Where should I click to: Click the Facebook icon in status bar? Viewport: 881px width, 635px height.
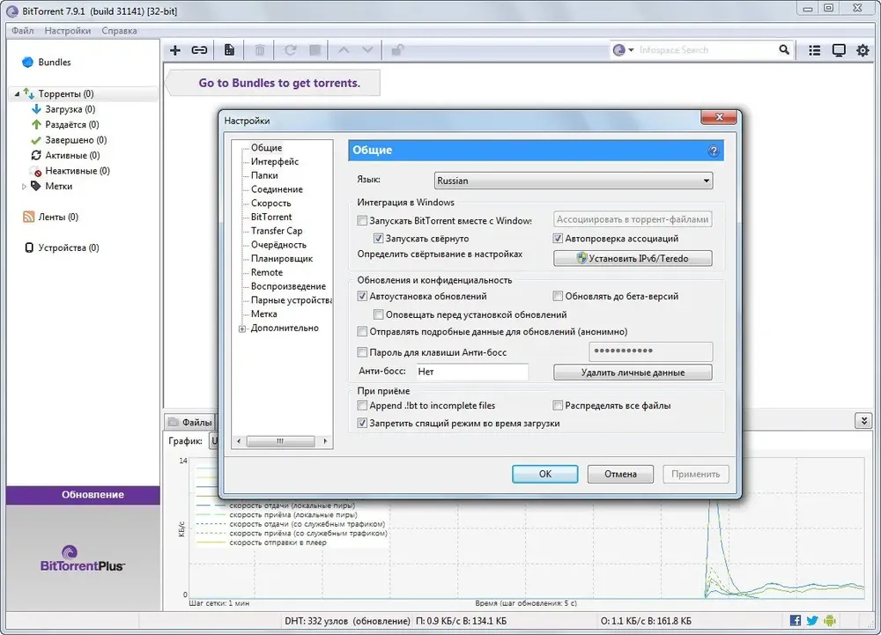pyautogui.click(x=795, y=620)
